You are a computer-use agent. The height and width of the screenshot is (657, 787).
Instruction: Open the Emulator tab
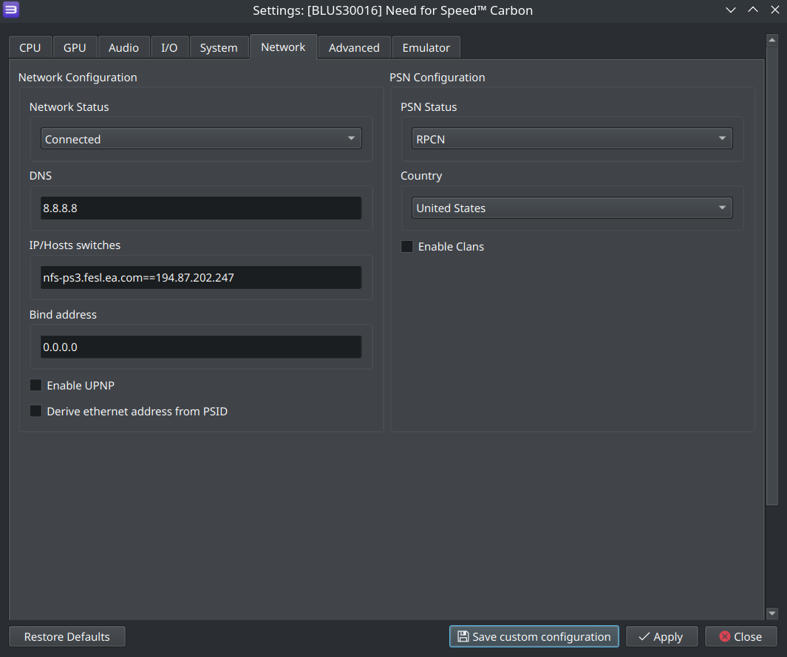click(x=426, y=48)
